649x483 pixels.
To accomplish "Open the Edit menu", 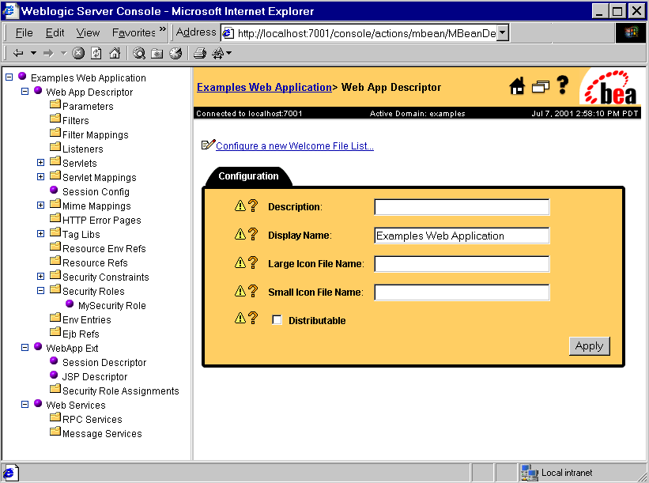I will [x=55, y=32].
